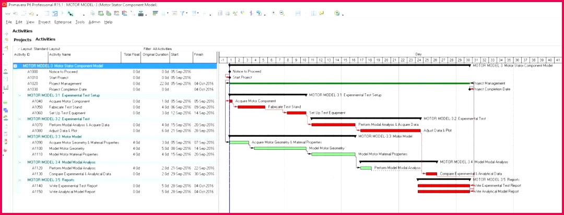Select the red Fabricate Test Stand Gantt bar
Screen dimensions: 564x215
point(251,107)
